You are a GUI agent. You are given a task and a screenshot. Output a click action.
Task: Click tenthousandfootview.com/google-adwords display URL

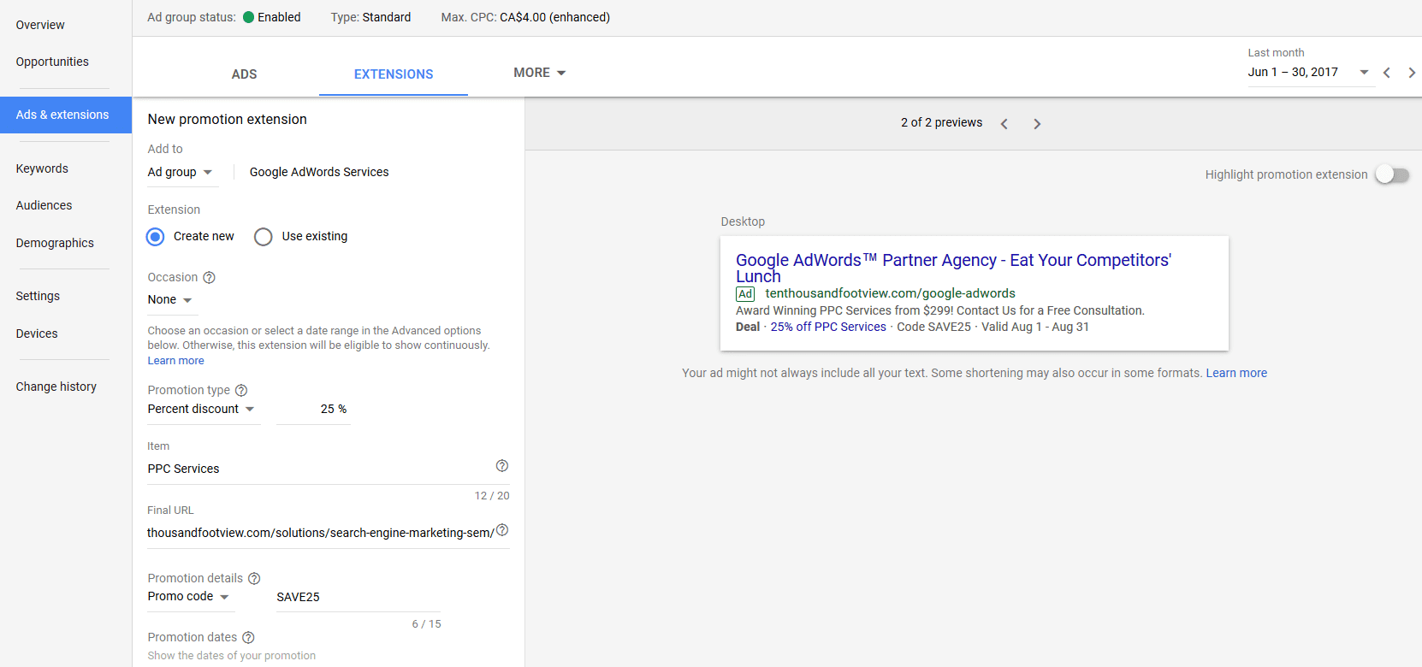pos(890,293)
